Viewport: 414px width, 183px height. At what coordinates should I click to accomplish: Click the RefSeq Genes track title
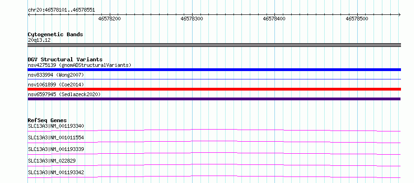(47, 120)
